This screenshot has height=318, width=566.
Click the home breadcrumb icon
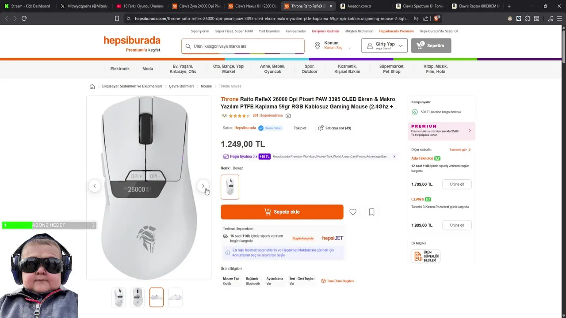pos(92,87)
